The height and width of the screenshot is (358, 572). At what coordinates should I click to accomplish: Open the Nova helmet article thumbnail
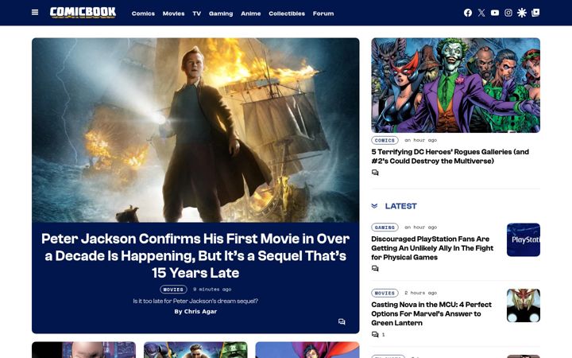pyautogui.click(x=524, y=305)
